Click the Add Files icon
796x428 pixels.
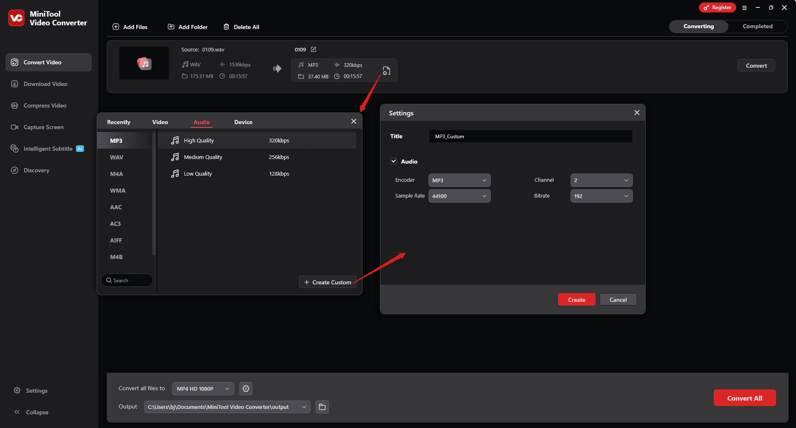(x=116, y=27)
